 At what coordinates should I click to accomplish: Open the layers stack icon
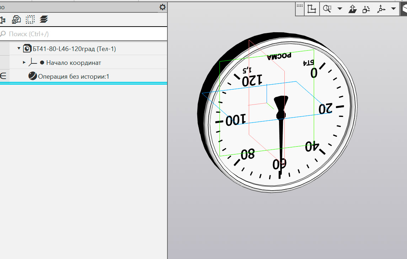tap(44, 19)
